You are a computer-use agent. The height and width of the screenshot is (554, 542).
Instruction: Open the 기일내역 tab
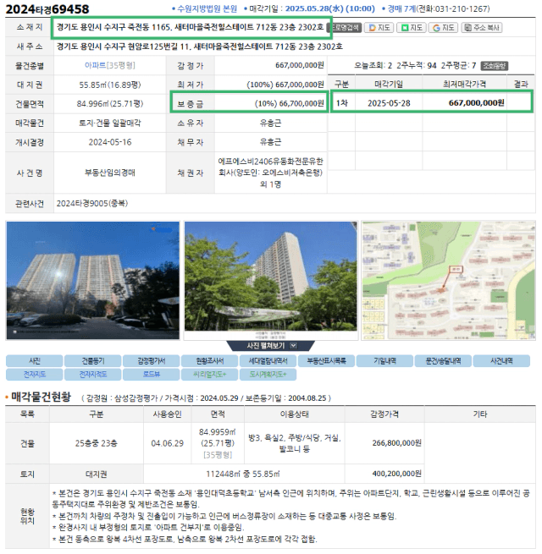pyautogui.click(x=385, y=361)
